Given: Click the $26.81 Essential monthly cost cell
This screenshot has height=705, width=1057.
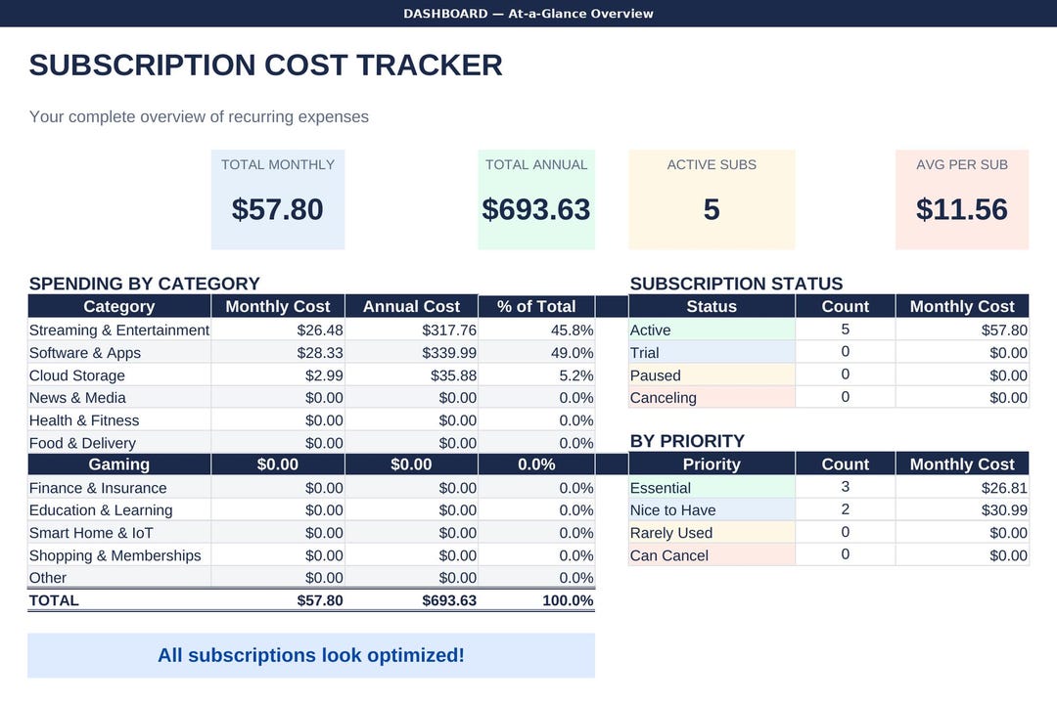Looking at the screenshot, I should point(962,488).
